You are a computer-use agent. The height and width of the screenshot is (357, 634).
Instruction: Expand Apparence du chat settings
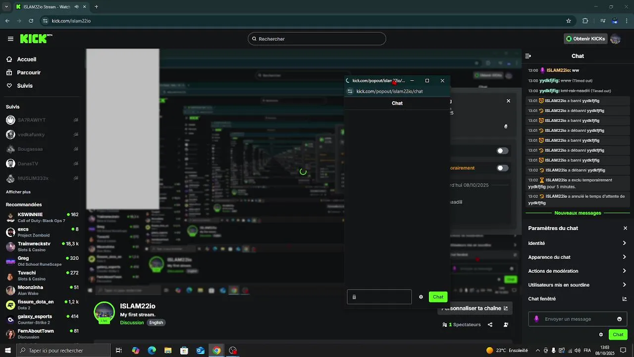(x=578, y=257)
